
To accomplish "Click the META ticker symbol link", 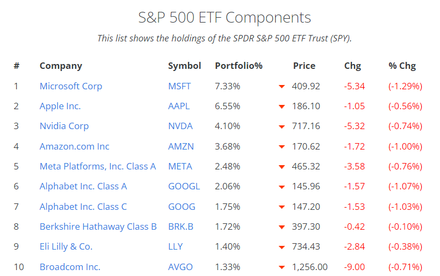I will [x=180, y=166].
